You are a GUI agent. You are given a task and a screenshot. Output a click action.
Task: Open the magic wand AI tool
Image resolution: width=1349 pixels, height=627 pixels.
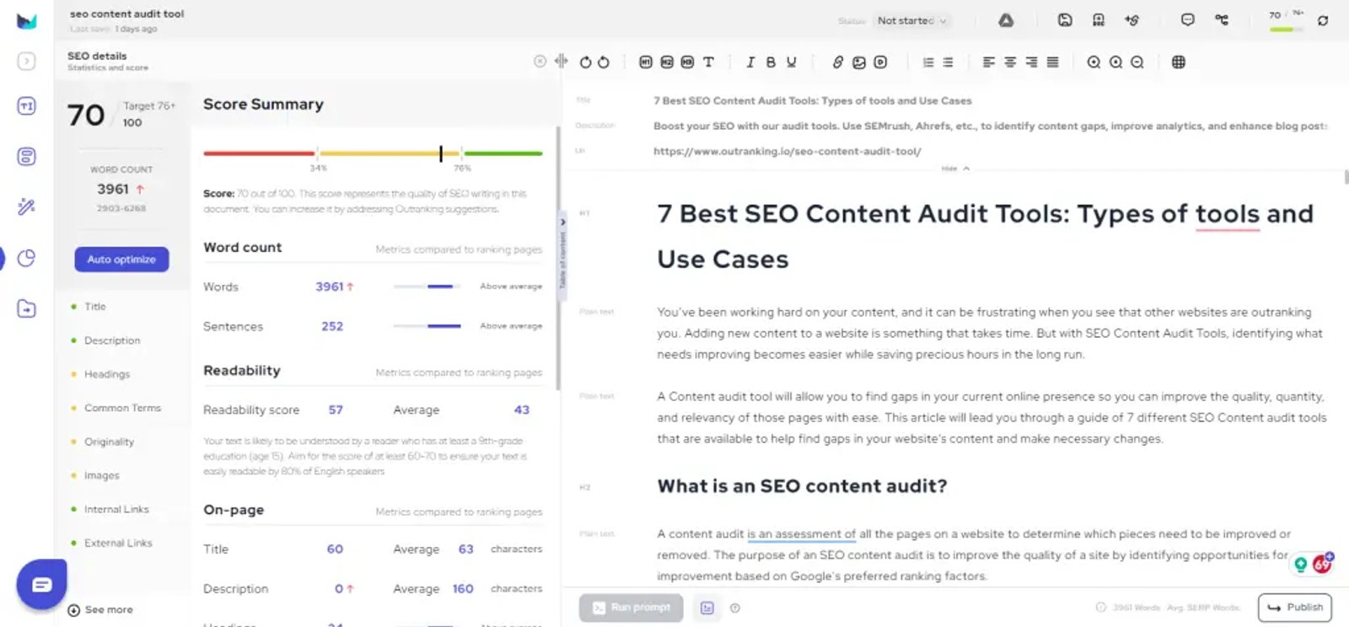[x=27, y=206]
